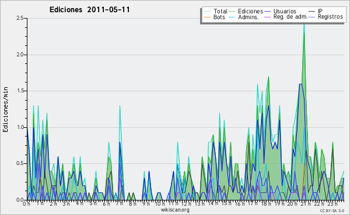Click the green Ediciones legend line

[232, 11]
